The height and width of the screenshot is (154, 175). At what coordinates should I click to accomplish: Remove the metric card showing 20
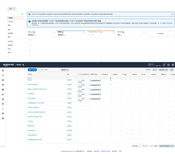pos(143,32)
